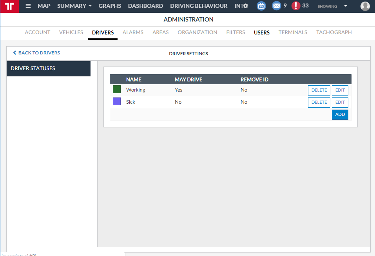This screenshot has width=375, height=256.
Task: Switch to the Tachograph tab
Action: [334, 32]
